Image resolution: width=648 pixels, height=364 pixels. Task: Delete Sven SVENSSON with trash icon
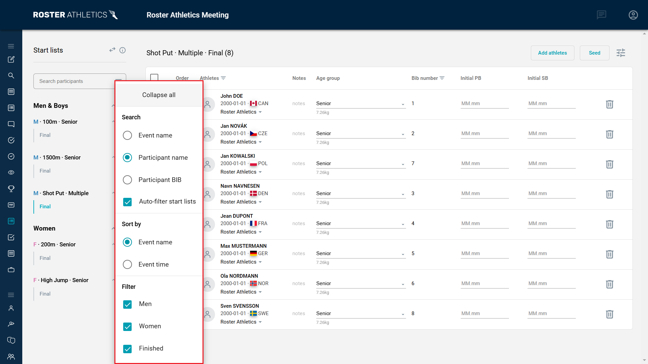click(x=609, y=314)
